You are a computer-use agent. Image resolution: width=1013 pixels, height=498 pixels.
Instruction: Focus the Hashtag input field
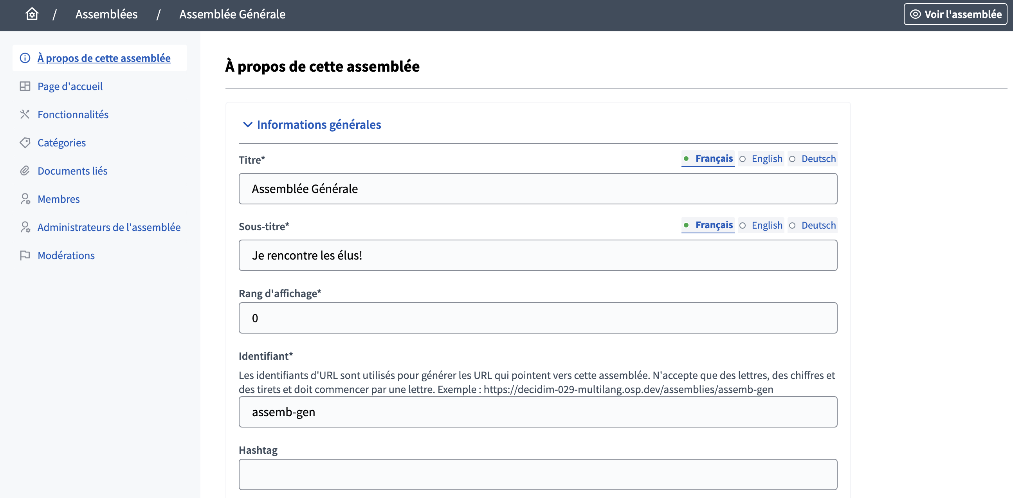(537, 474)
